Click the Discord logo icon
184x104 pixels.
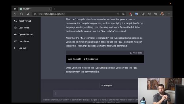[15, 34]
